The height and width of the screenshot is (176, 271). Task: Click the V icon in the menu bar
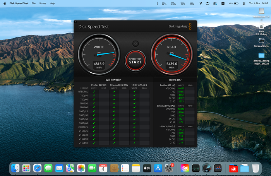pyautogui.click(x=201, y=3)
